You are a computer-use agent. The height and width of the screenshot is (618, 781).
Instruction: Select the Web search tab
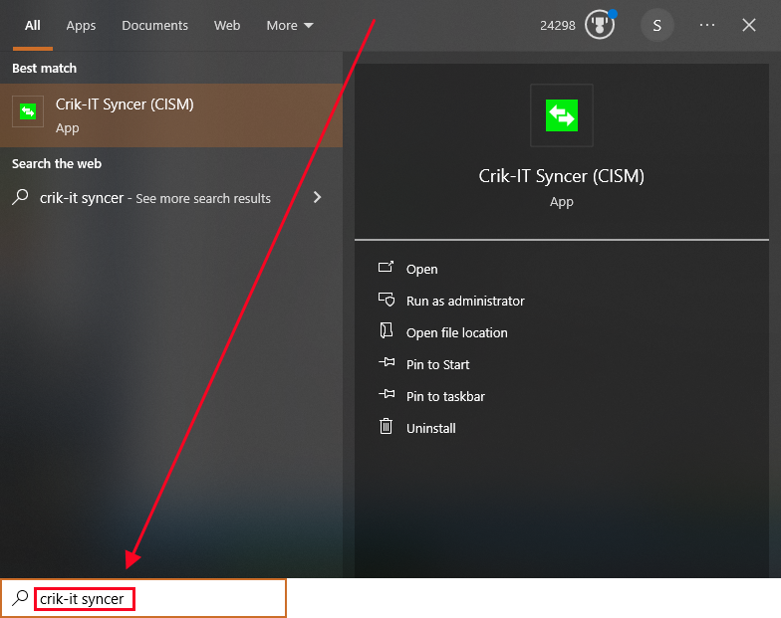pyautogui.click(x=227, y=25)
